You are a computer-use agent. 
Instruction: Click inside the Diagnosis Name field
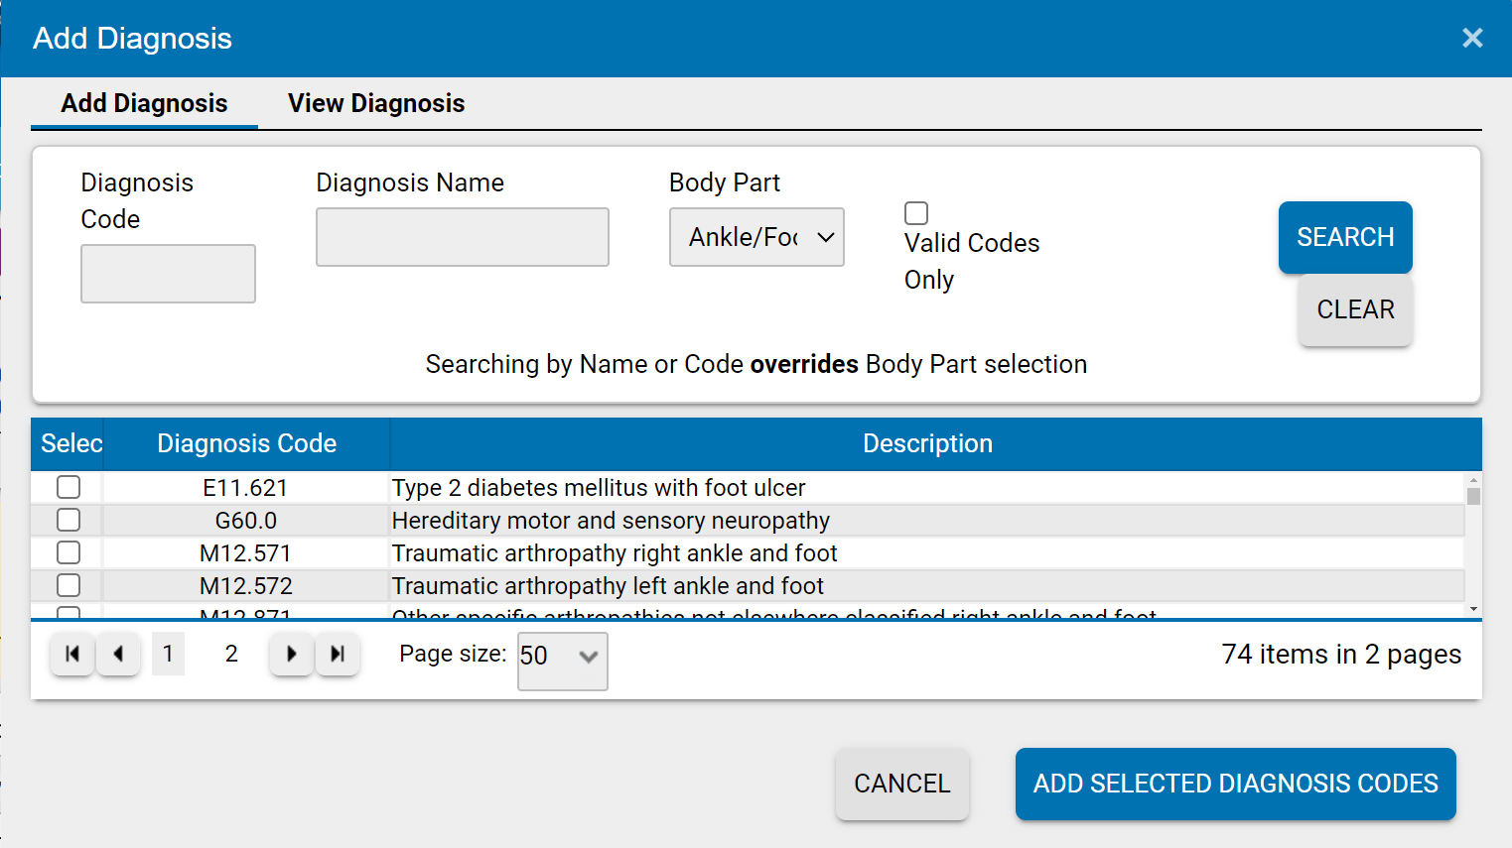(x=462, y=237)
